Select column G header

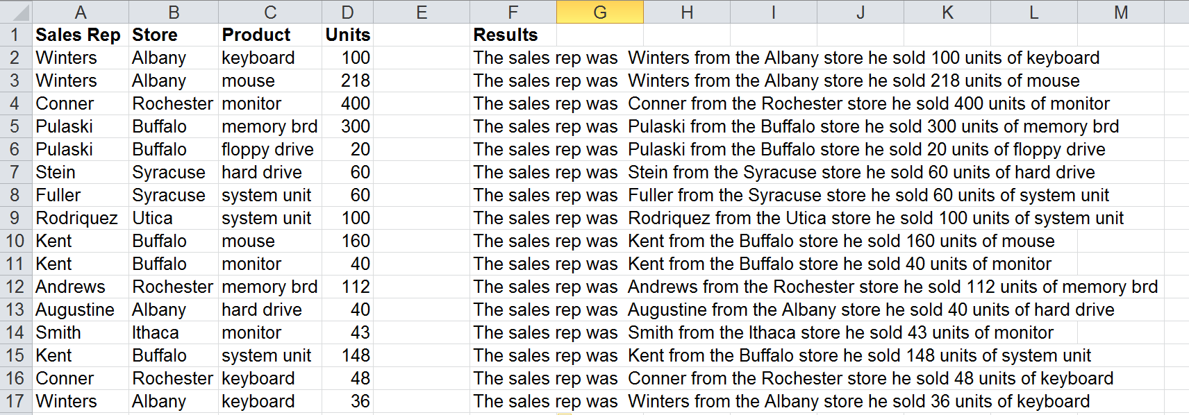pos(600,12)
